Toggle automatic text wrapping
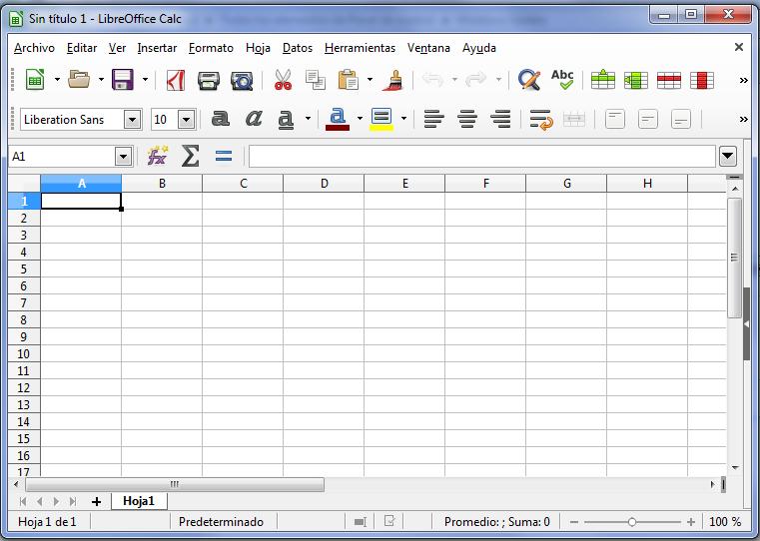This screenshot has width=760, height=541. click(x=541, y=119)
